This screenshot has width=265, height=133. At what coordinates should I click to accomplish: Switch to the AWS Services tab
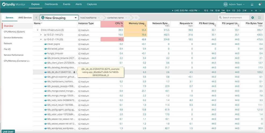[x=25, y=17]
